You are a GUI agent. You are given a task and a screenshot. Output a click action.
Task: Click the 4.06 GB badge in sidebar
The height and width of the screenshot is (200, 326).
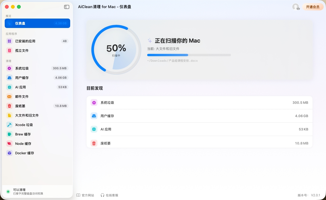pos(61,78)
